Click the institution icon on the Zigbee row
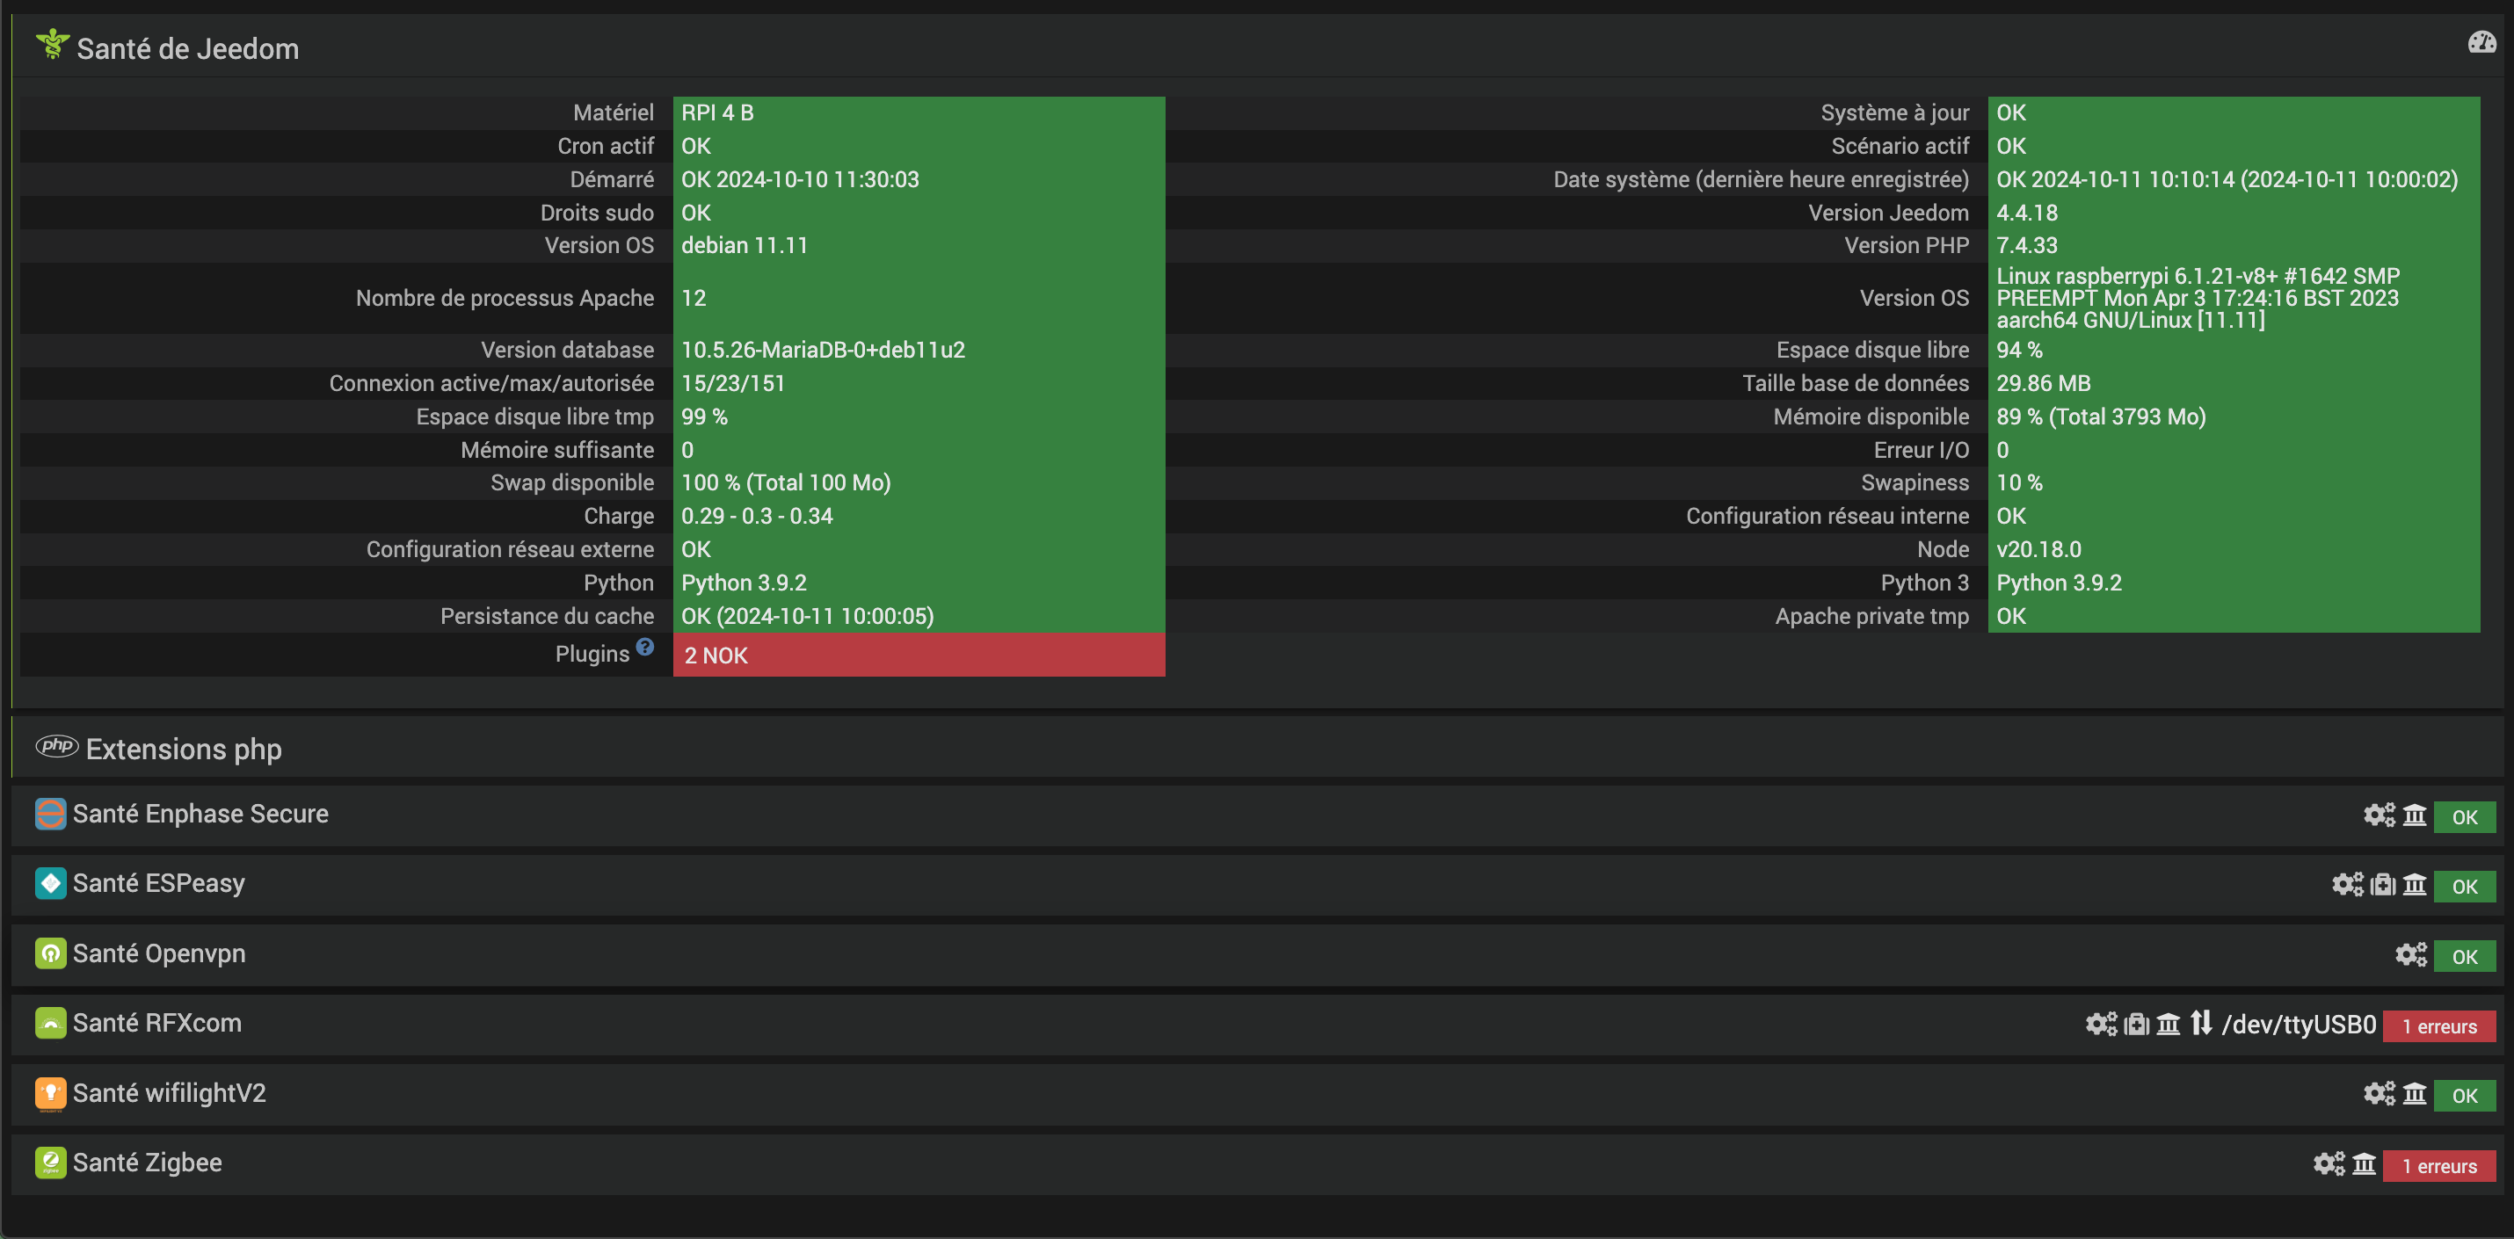 pos(2364,1164)
